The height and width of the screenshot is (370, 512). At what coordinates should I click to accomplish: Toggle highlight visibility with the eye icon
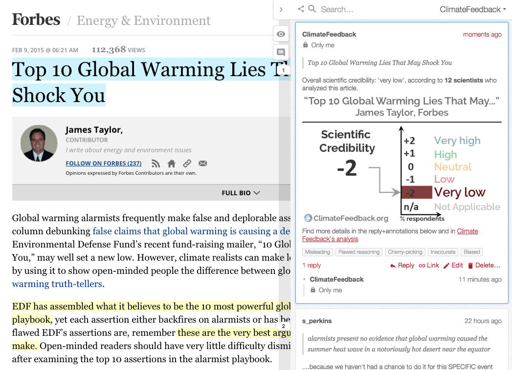[281, 34]
